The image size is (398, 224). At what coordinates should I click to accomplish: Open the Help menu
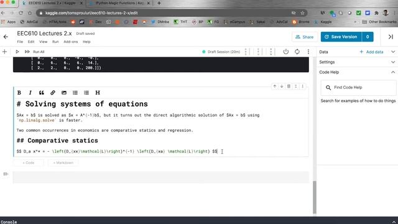(86, 42)
